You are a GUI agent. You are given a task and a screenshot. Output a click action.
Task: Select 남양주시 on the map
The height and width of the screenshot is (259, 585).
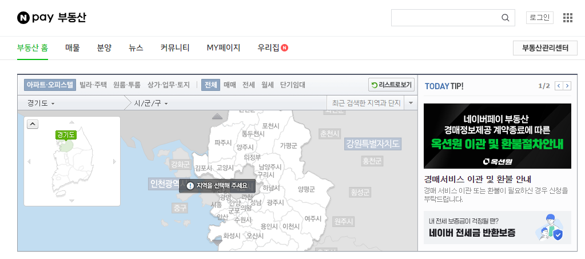(270, 167)
